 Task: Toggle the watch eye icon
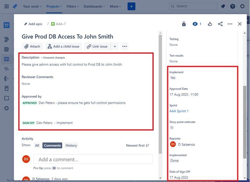(x=195, y=24)
